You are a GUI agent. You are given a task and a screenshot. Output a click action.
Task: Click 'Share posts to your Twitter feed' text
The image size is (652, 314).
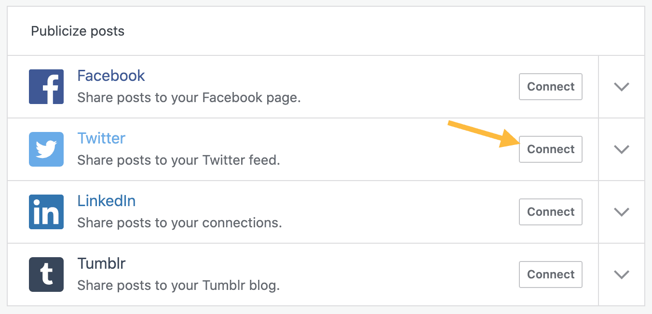[178, 160]
